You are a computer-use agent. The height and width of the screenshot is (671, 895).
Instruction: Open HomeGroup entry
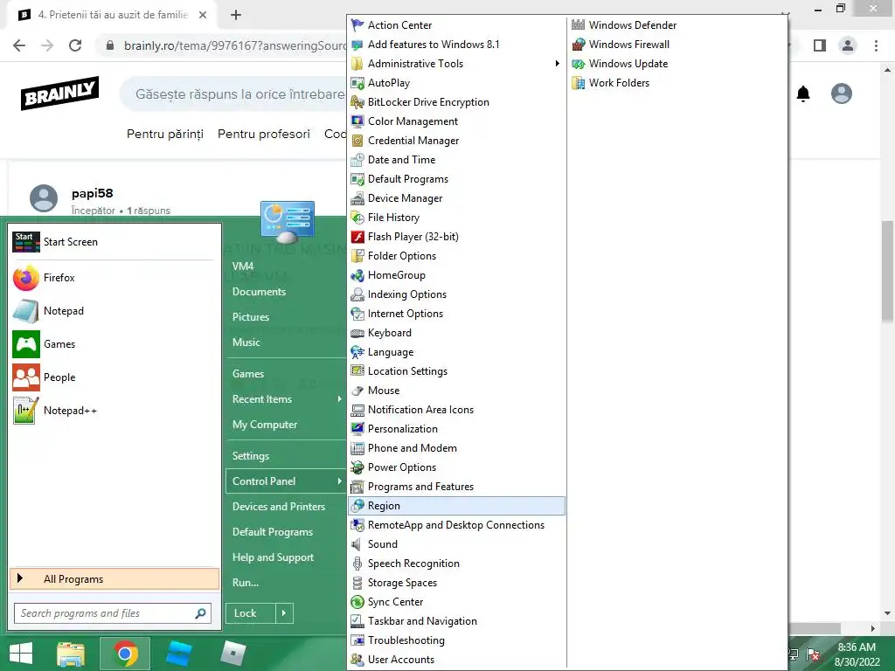(x=456, y=275)
